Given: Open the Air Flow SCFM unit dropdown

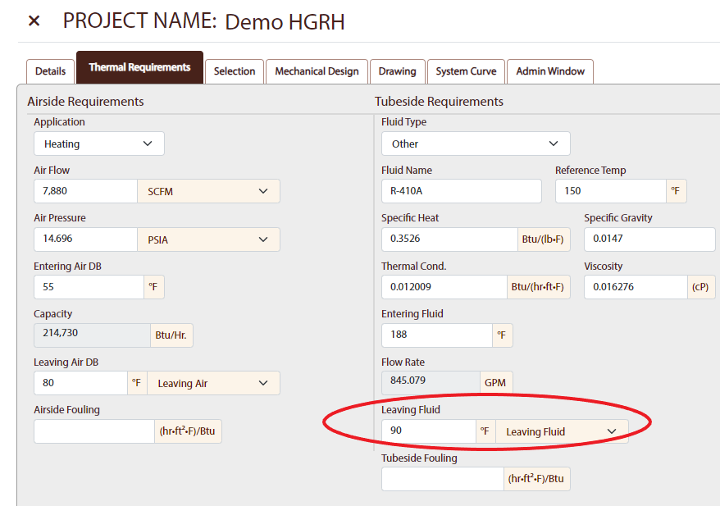Looking at the screenshot, I should pos(208,191).
